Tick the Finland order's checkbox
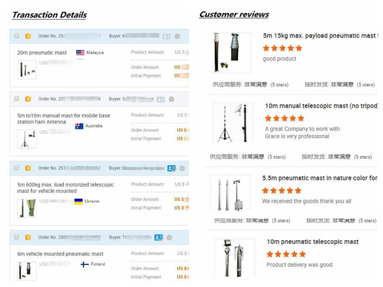 [x=17, y=237]
